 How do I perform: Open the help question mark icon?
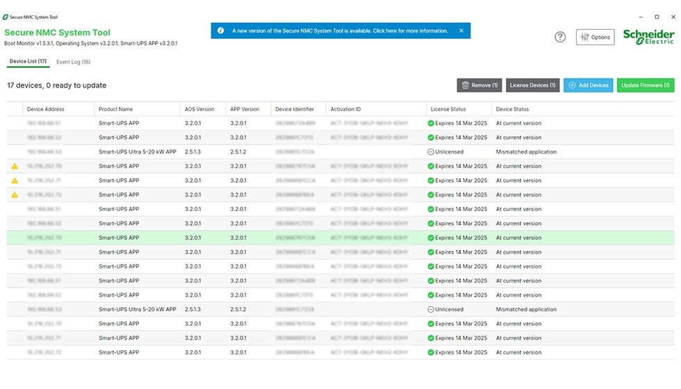point(560,37)
